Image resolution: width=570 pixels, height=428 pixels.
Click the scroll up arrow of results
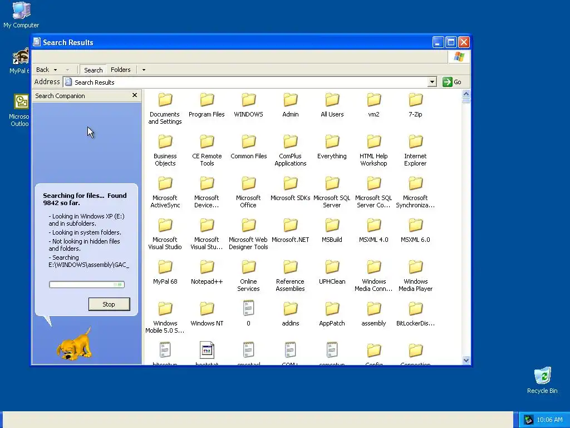[466, 94]
